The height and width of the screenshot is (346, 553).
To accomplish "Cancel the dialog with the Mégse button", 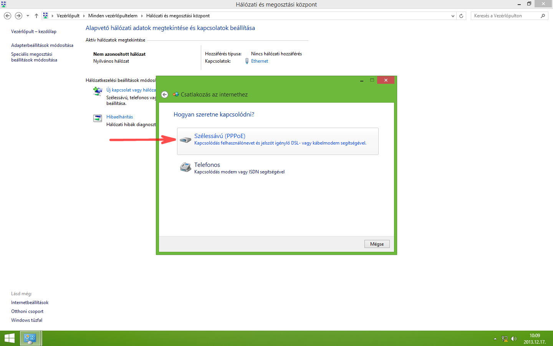I will coord(376,244).
